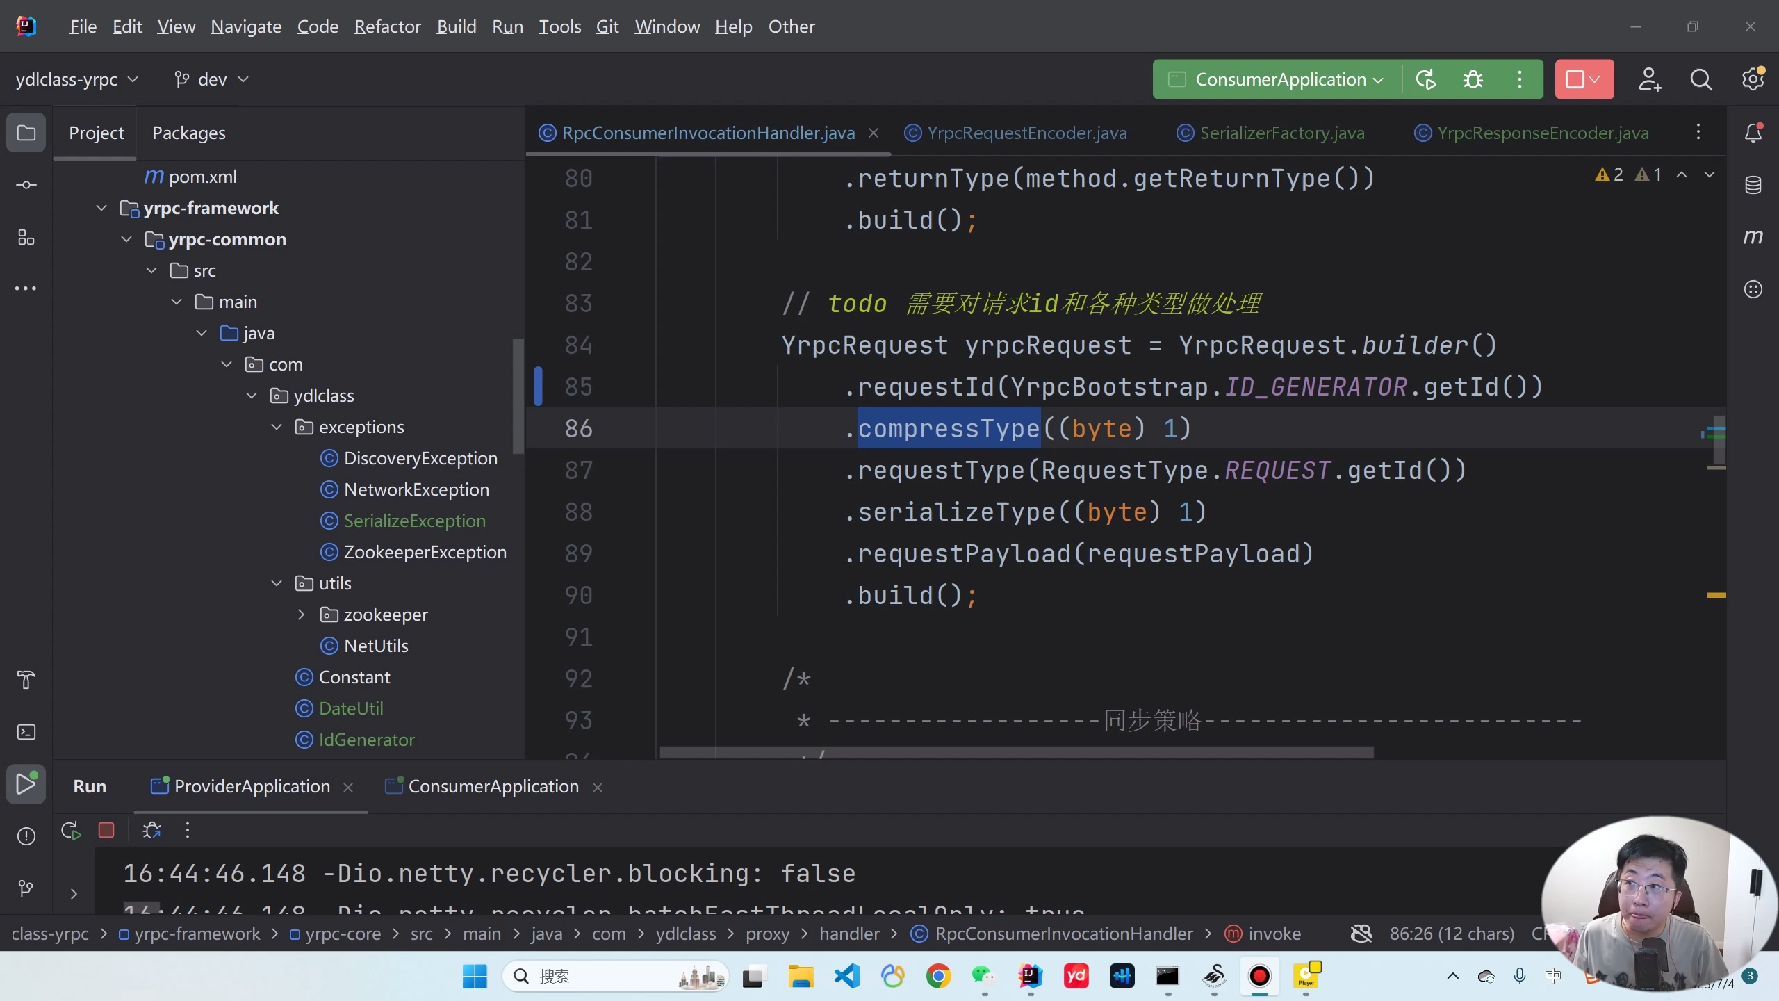Open the dev branch dropdown

pos(211,79)
